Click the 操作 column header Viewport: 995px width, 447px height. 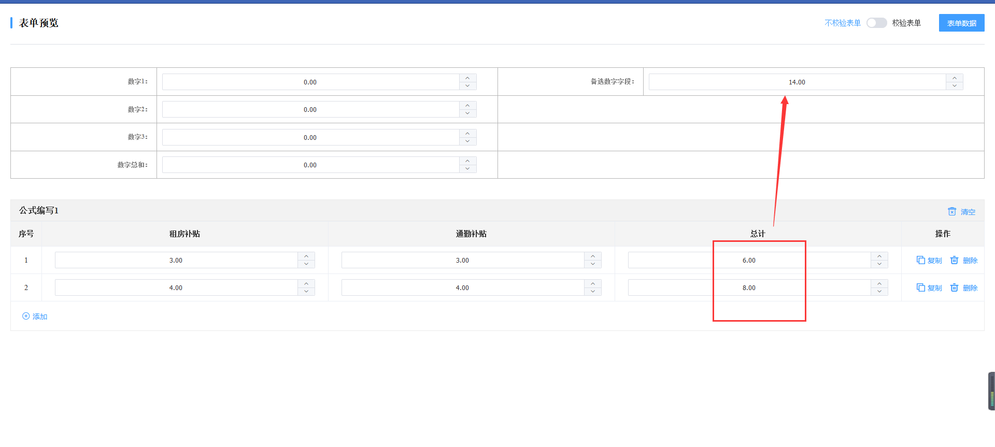pos(943,234)
